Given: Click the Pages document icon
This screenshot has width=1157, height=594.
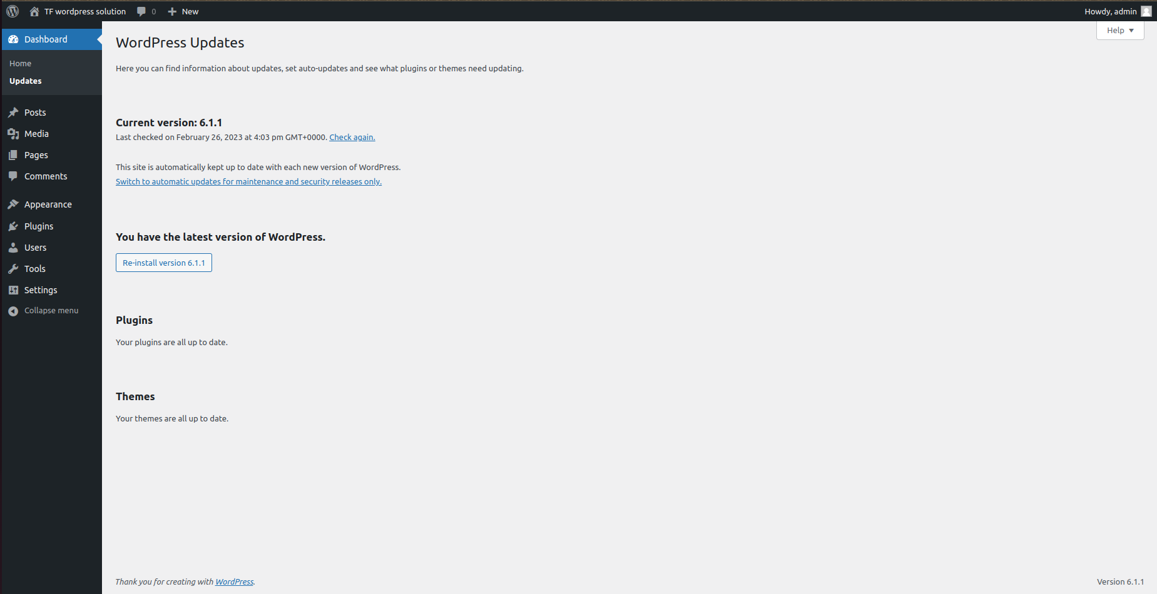Looking at the screenshot, I should coord(14,154).
